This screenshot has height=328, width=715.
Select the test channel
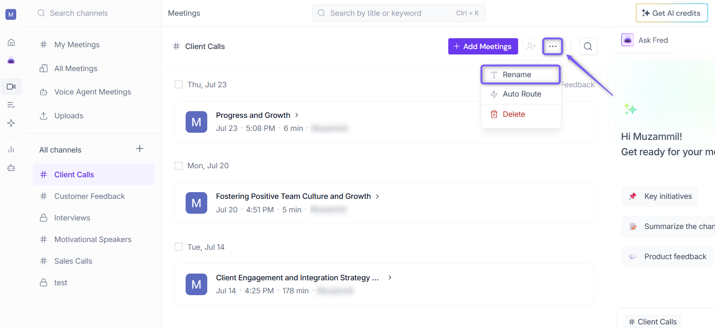point(94,283)
